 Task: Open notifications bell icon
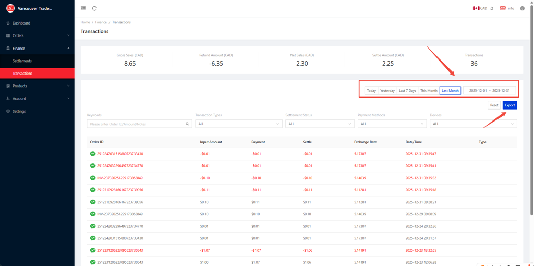(492, 8)
